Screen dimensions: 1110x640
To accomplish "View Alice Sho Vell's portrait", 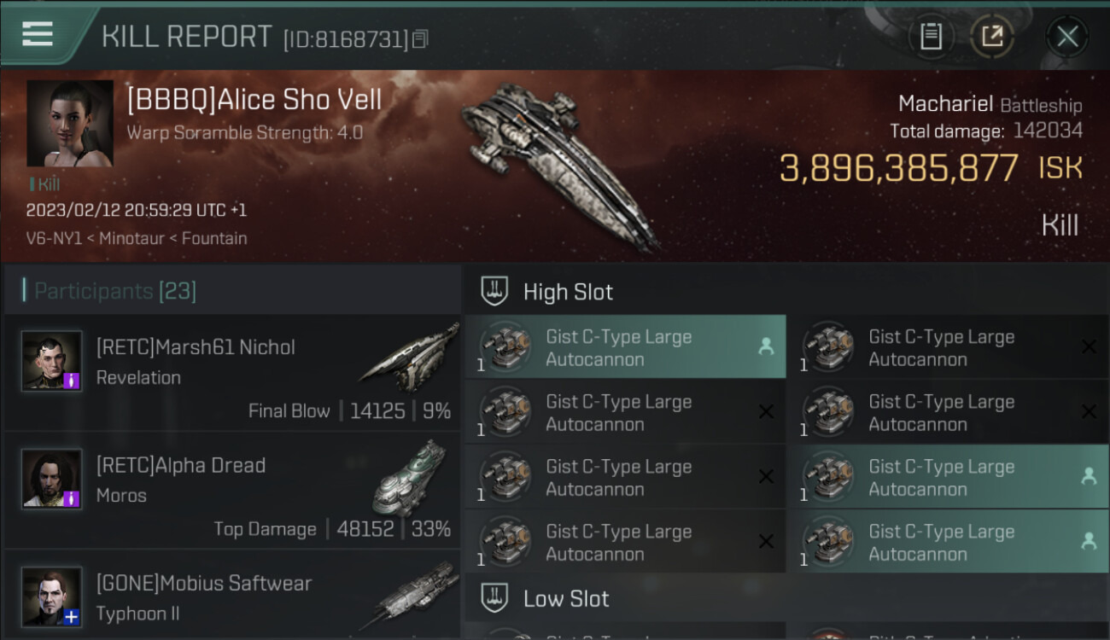I will click(x=70, y=123).
